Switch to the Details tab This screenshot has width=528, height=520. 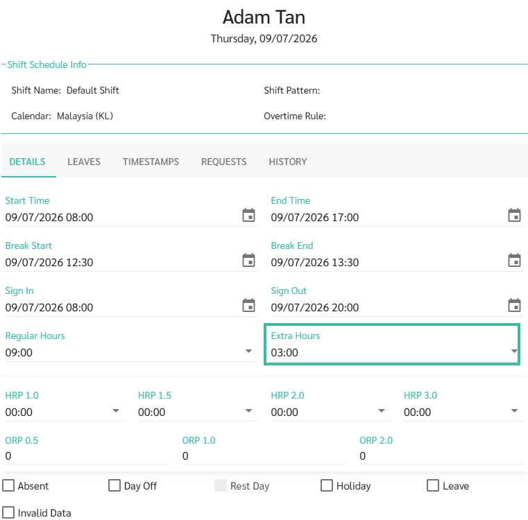pyautogui.click(x=27, y=162)
